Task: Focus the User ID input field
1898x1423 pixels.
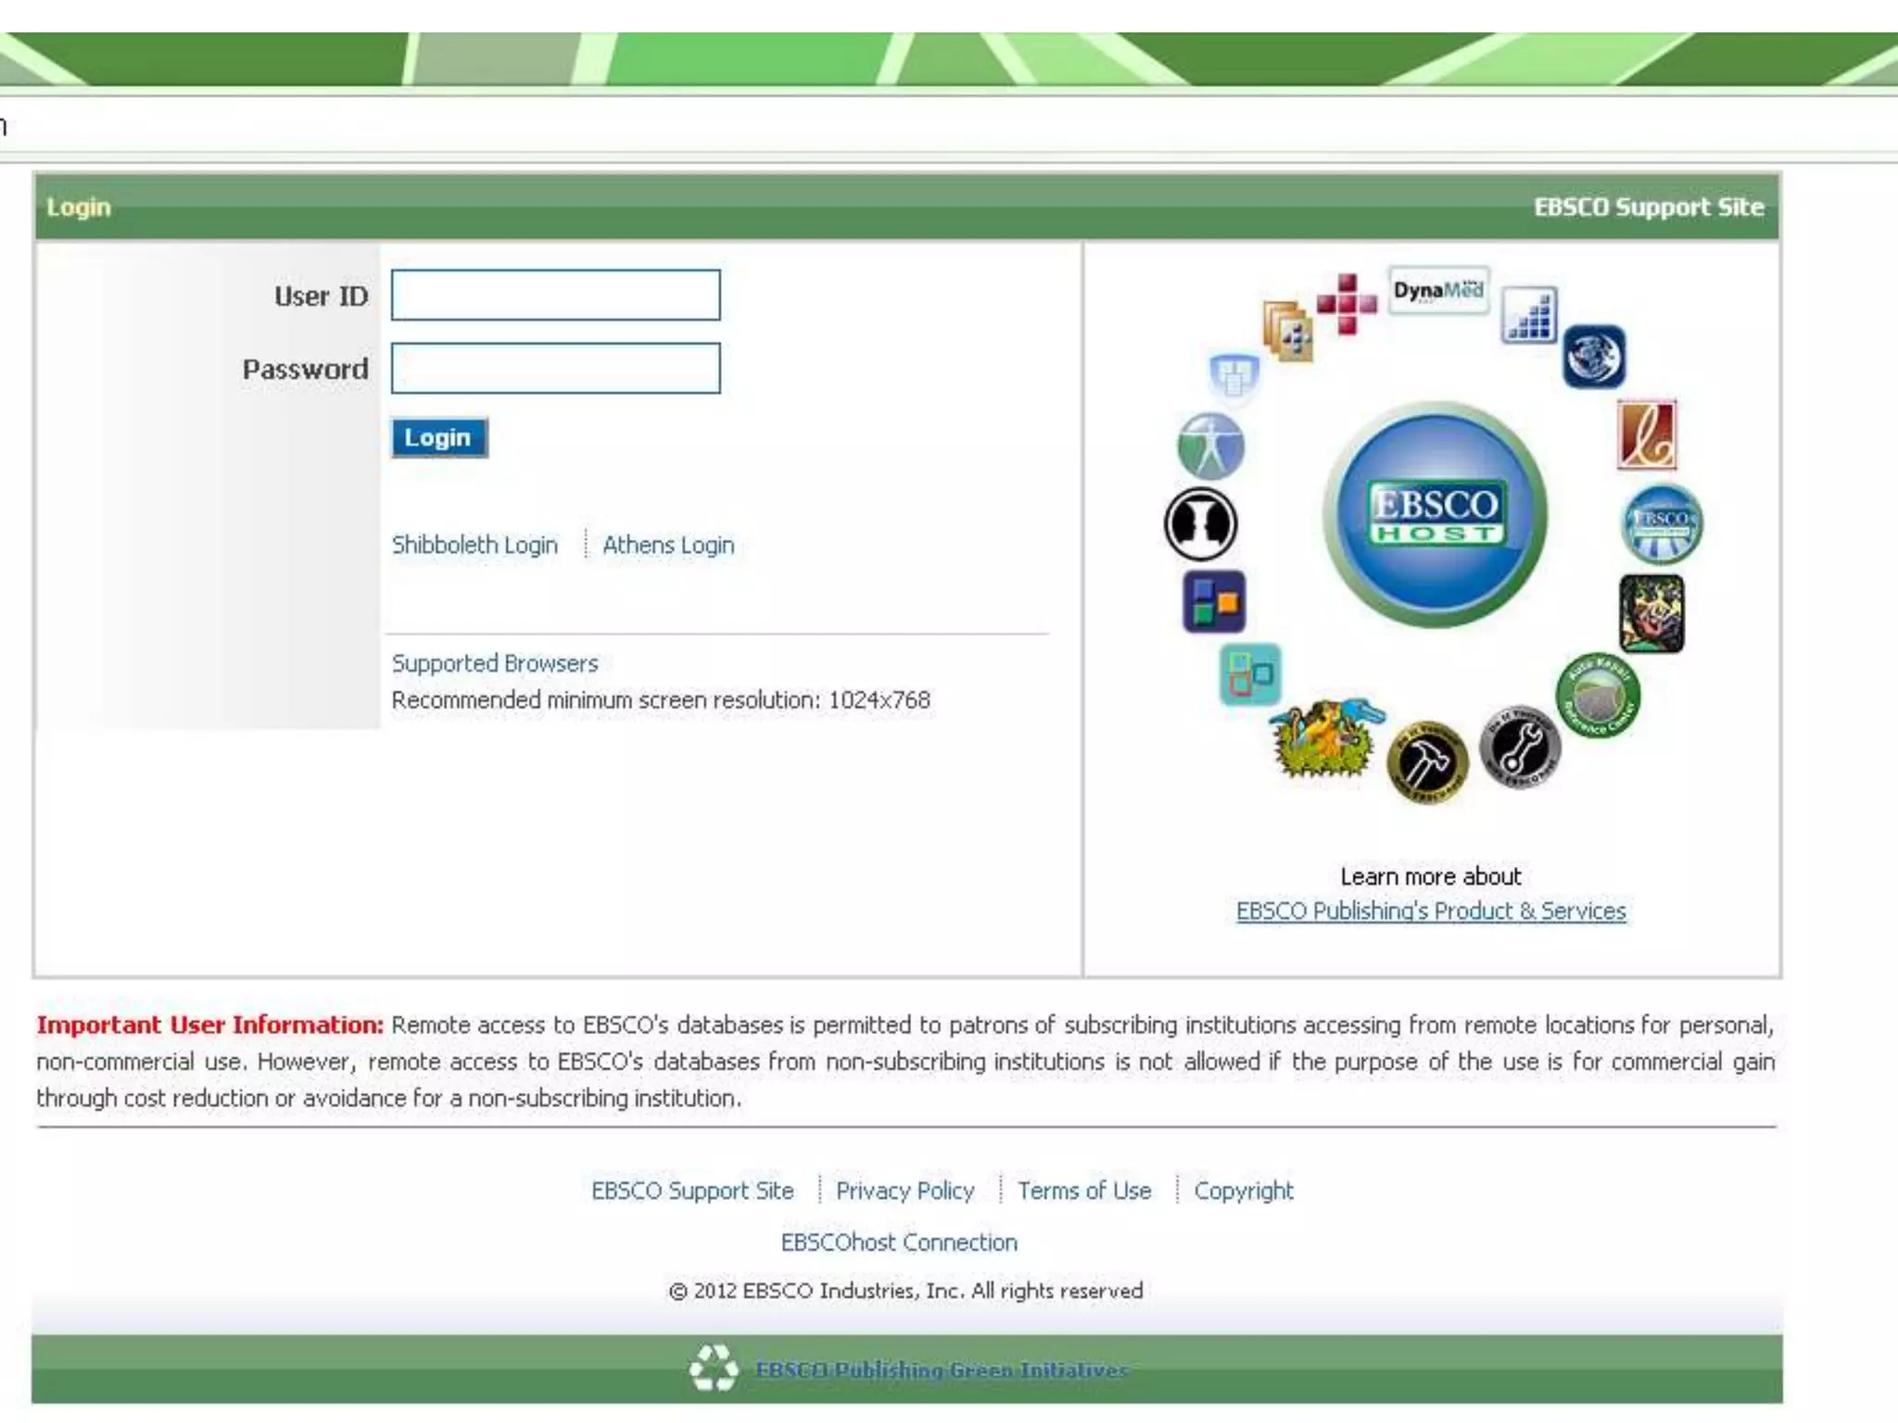Action: coord(555,296)
